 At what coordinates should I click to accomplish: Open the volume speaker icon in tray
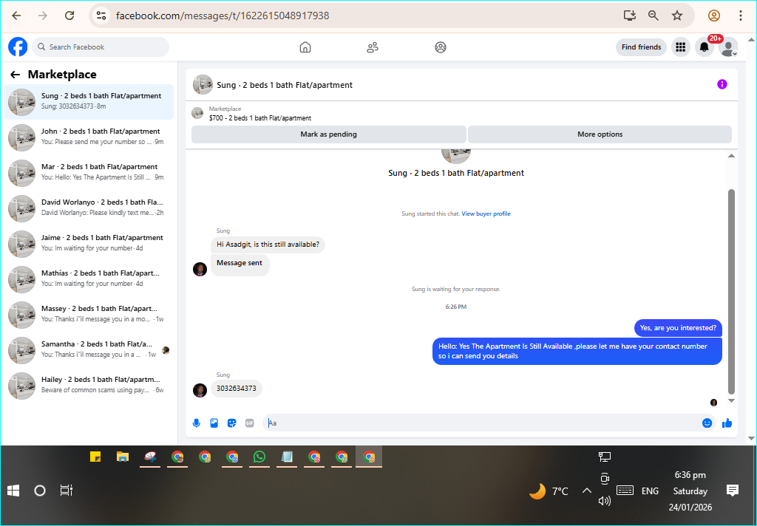(605, 501)
